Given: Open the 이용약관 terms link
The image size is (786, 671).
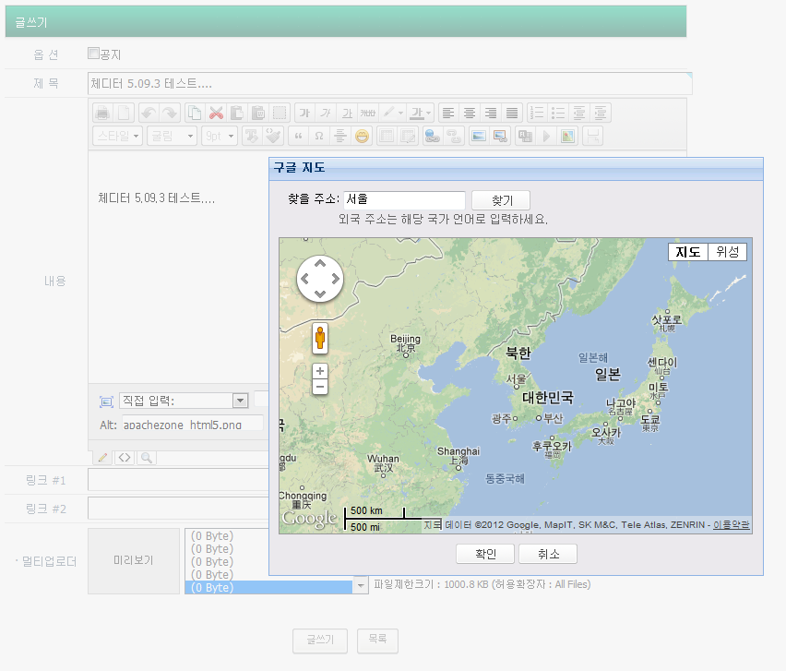Looking at the screenshot, I should point(732,524).
